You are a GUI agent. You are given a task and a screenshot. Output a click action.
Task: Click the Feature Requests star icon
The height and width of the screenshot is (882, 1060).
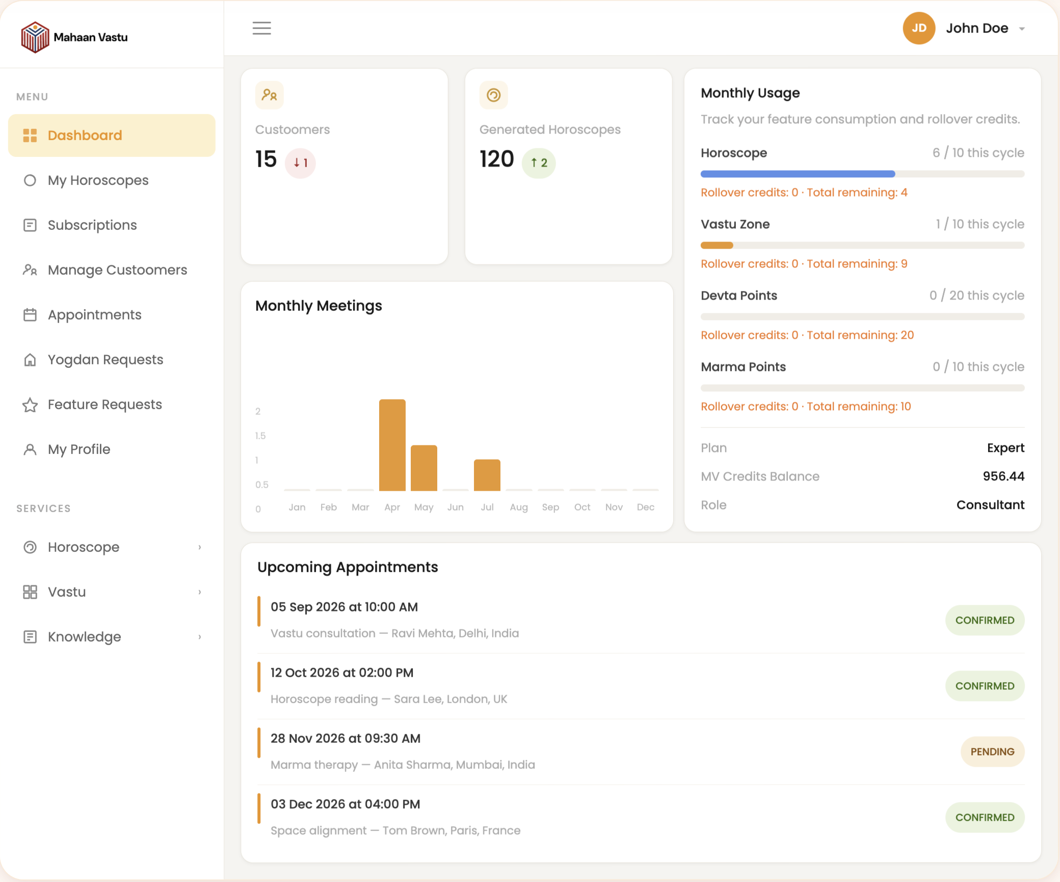tap(30, 405)
